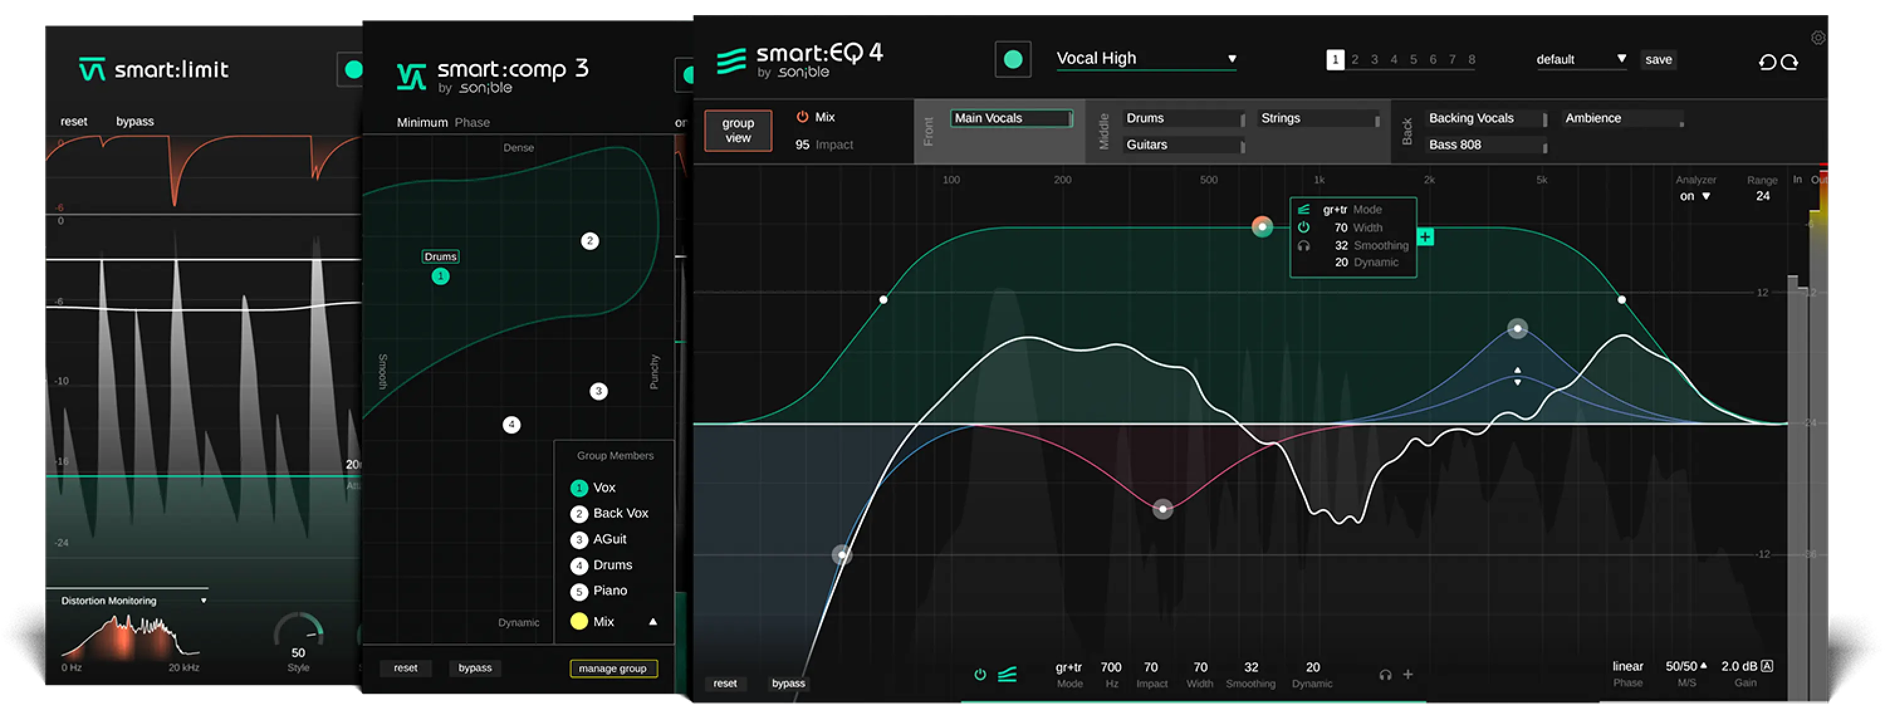Select snapshot slot 3
The width and height of the screenshot is (1885, 710).
pos(1374,59)
